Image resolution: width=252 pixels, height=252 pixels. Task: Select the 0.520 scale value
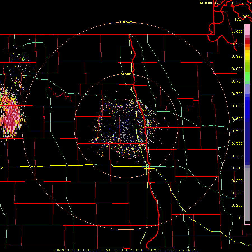pos(237,144)
